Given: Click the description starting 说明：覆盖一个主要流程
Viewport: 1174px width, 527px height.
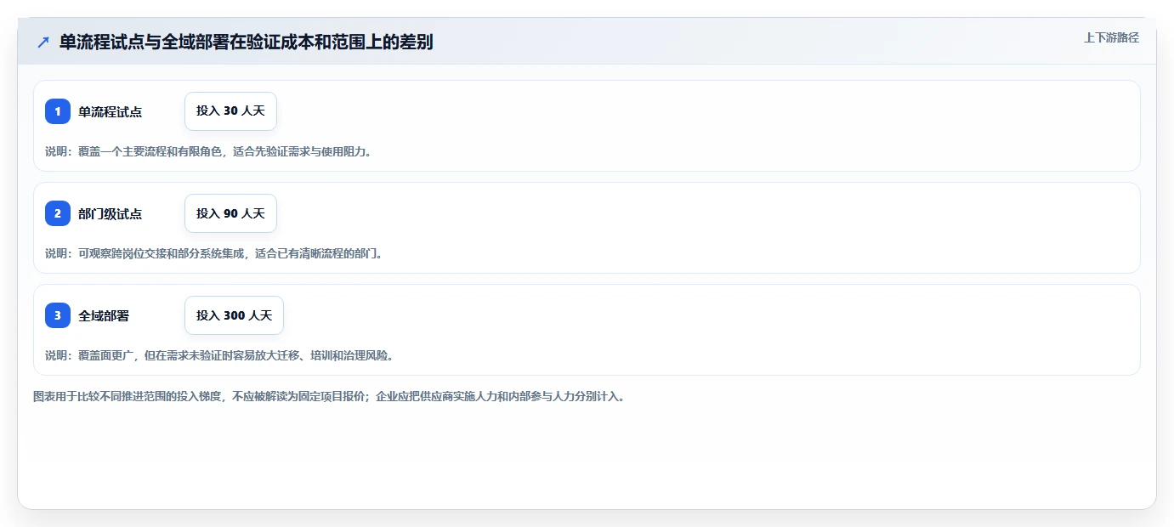Looking at the screenshot, I should (x=208, y=151).
